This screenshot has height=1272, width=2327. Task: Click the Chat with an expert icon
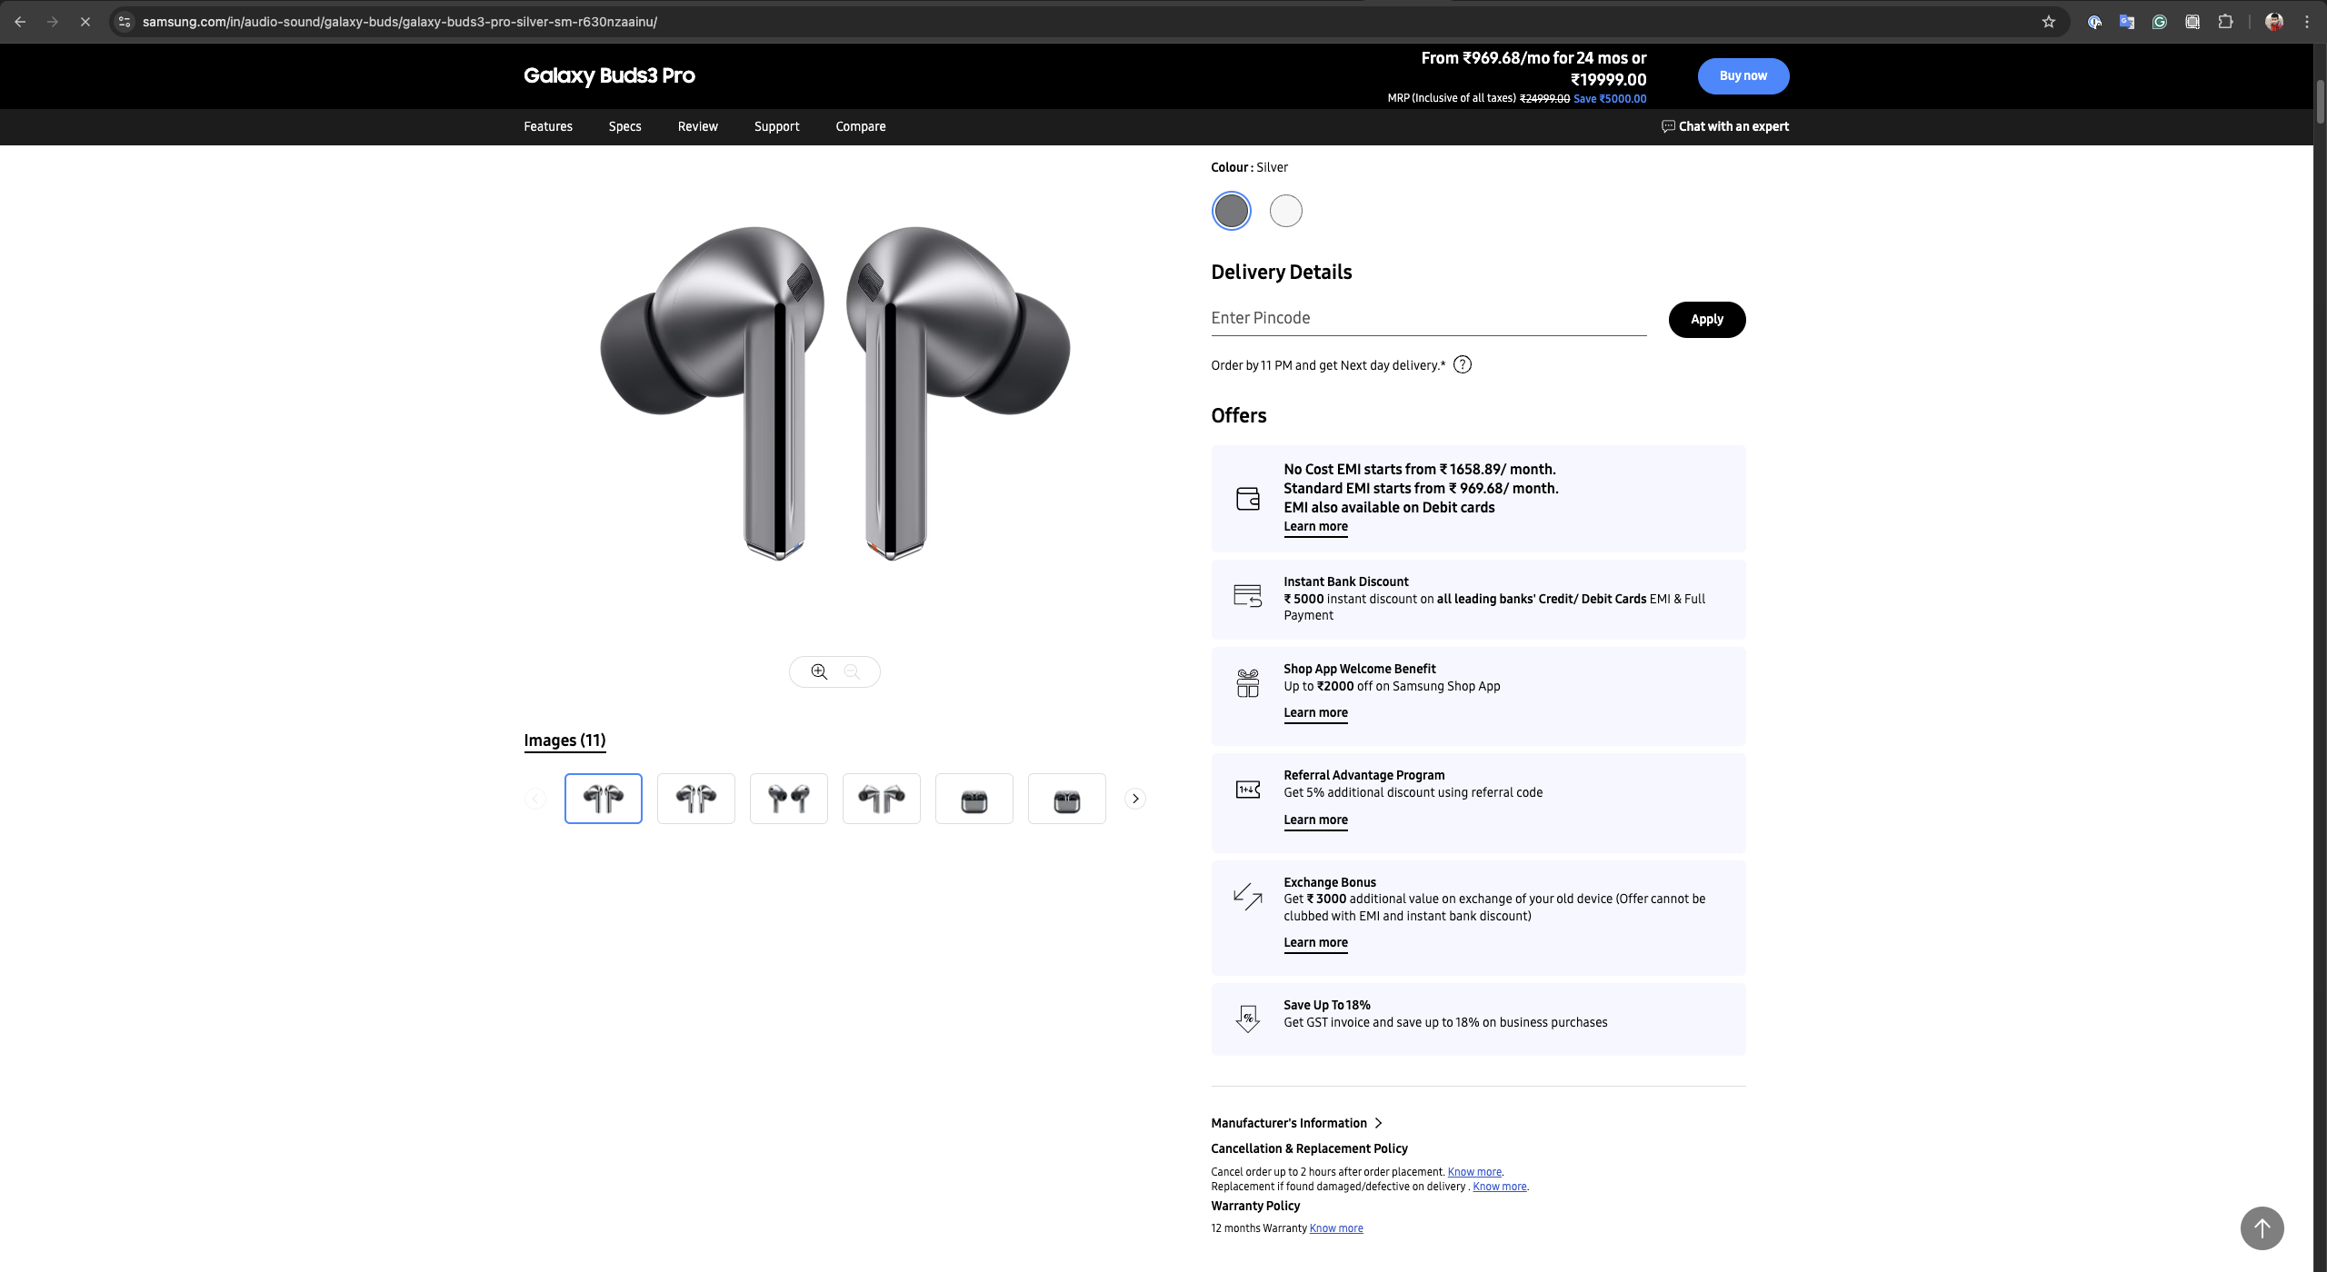tap(1668, 126)
